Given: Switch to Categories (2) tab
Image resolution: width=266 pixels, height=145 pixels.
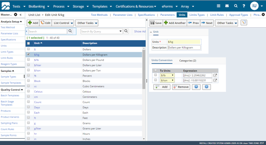Looking at the screenshot, I should tap(188, 61).
